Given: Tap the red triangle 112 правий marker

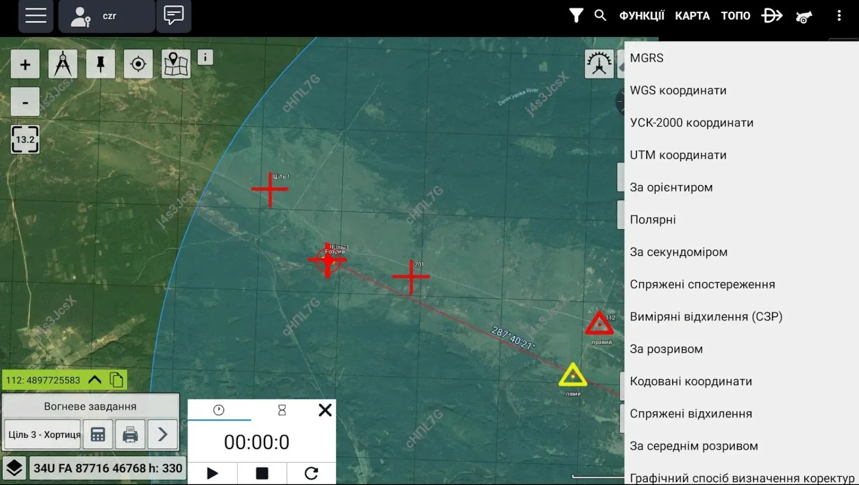Looking at the screenshot, I should coord(600,324).
